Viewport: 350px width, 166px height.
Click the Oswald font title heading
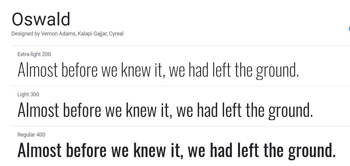click(41, 20)
